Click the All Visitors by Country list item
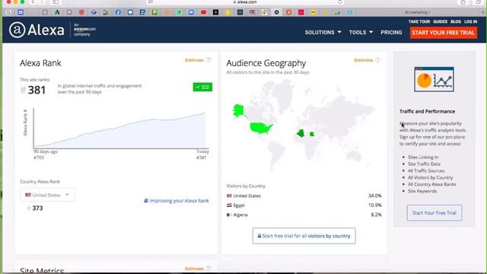Viewport: 487px width, 274px height. [x=430, y=177]
